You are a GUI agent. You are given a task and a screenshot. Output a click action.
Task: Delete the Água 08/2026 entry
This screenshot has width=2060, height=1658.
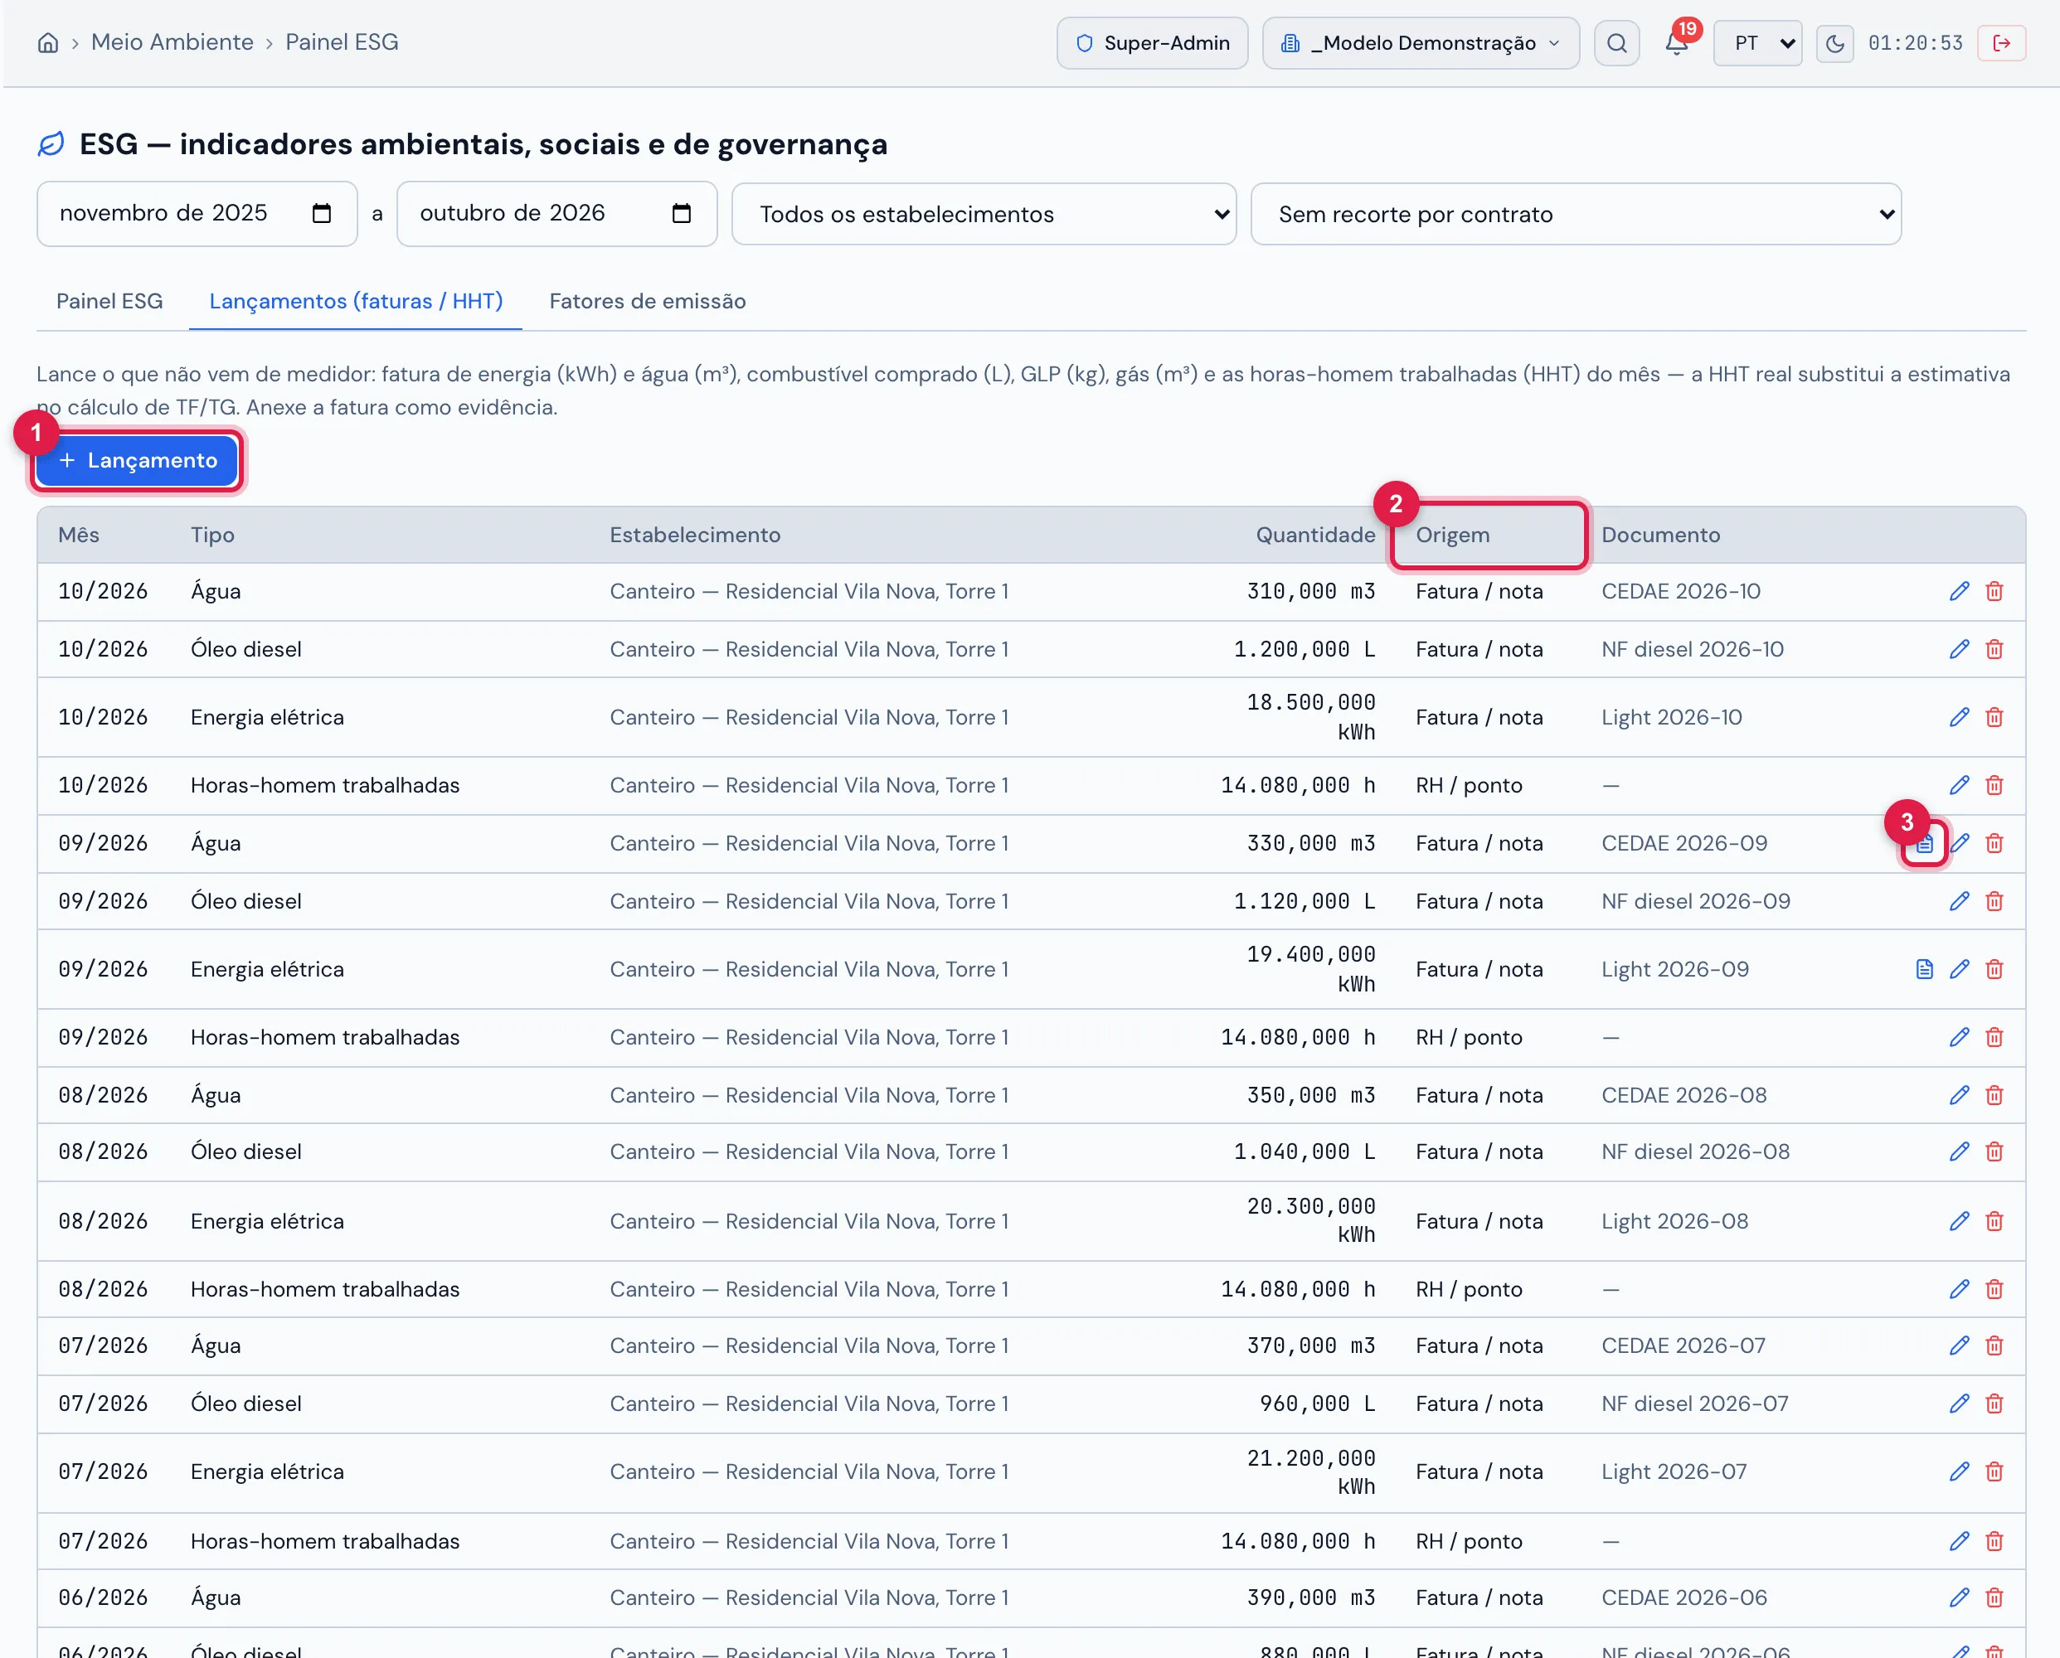pos(1994,1095)
